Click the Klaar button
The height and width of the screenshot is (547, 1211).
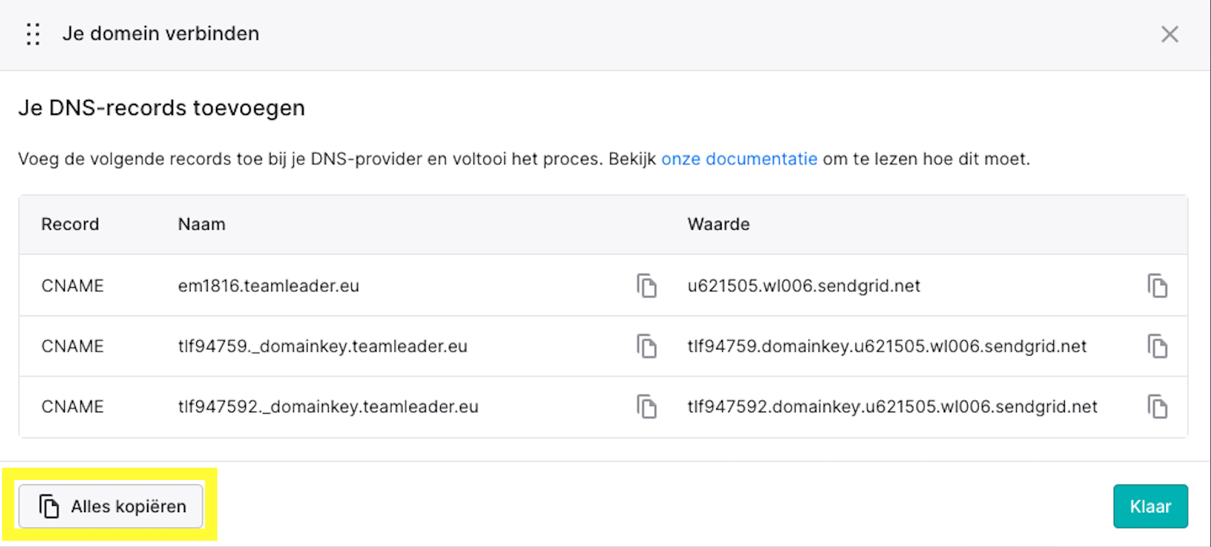pyautogui.click(x=1150, y=506)
